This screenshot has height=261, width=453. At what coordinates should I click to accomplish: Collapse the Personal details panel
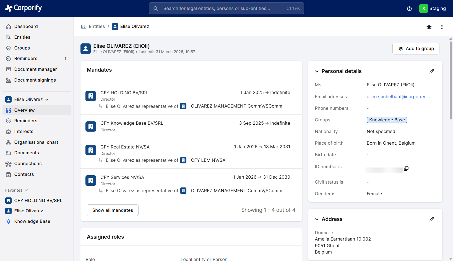pos(317,71)
